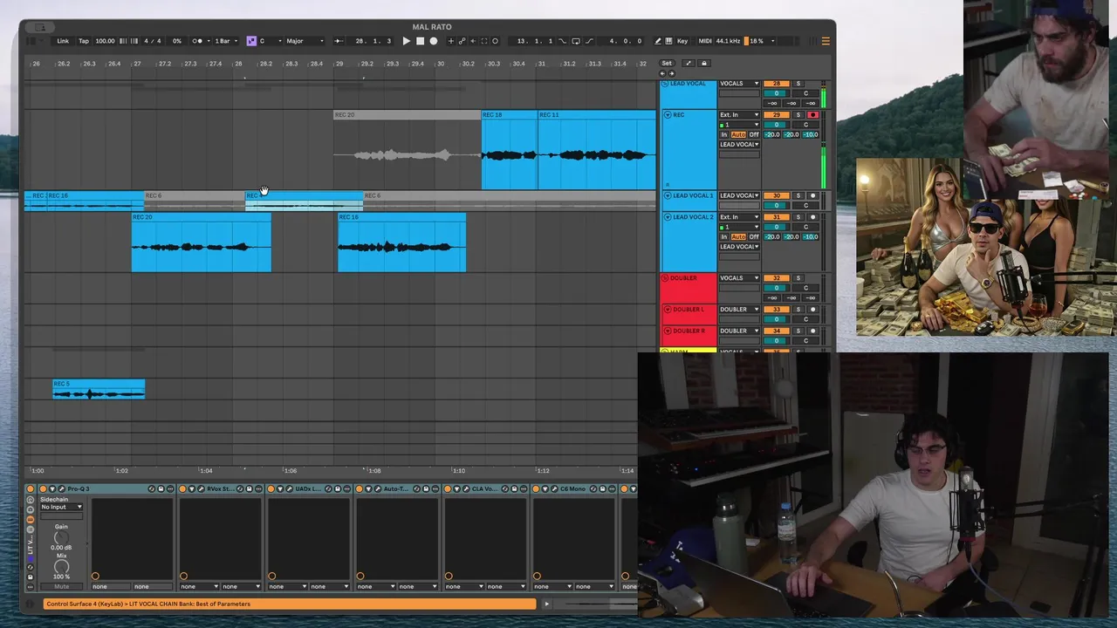Open LEAD VOCAL 2 Ext. In dropdown
Image resolution: width=1117 pixels, height=628 pixels.
[739, 217]
